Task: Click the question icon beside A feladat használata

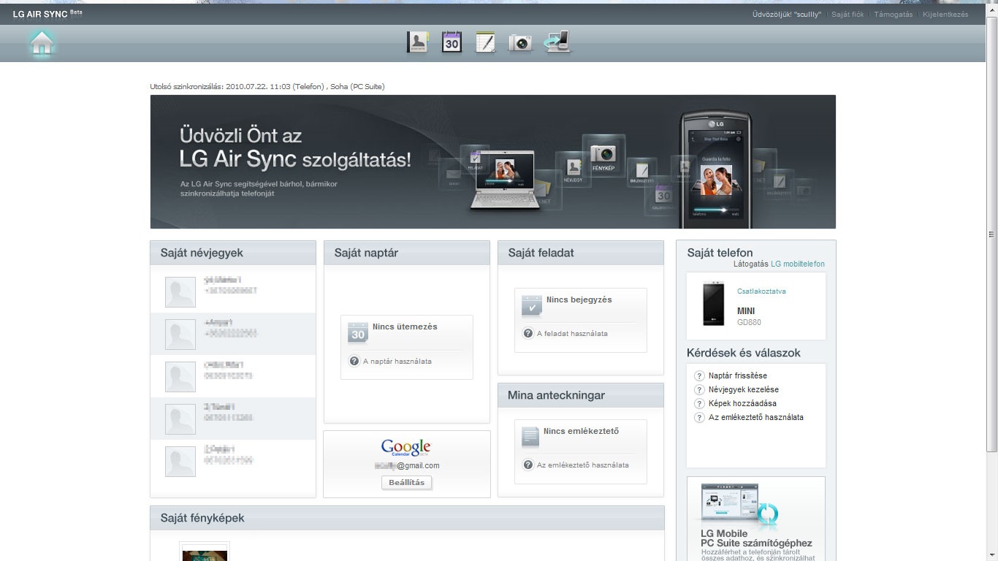Action: pyautogui.click(x=528, y=334)
